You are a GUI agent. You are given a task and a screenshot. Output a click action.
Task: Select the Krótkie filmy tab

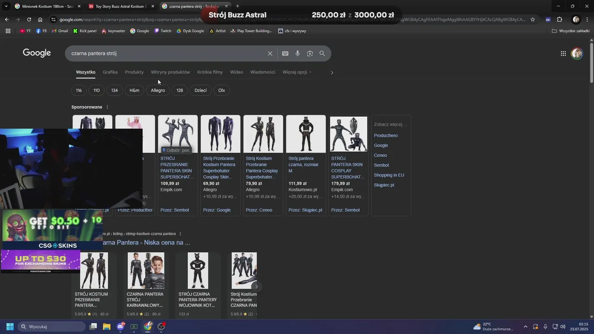210,72
